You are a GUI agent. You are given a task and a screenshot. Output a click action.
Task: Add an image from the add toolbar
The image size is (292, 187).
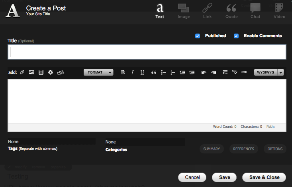click(x=31, y=72)
